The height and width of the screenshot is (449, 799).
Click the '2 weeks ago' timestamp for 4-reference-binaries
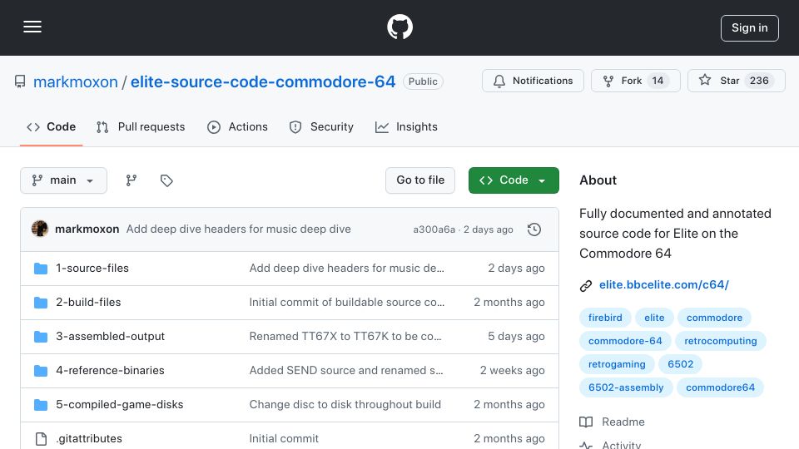point(512,371)
